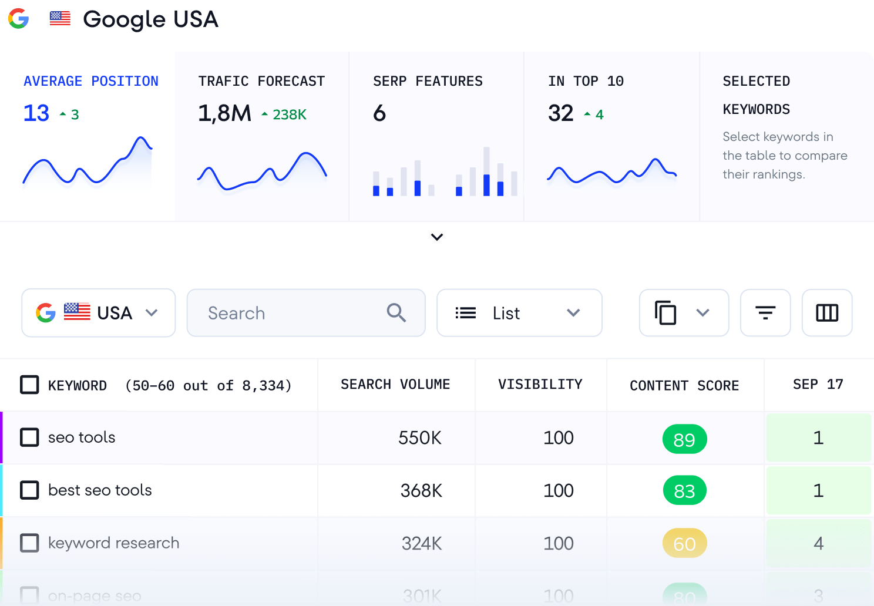
Task: Toggle the select-all keywords checkbox
Action: click(x=29, y=385)
